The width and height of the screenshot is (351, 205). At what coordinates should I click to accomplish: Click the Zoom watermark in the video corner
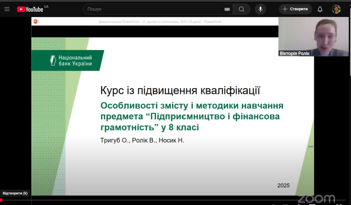316,199
